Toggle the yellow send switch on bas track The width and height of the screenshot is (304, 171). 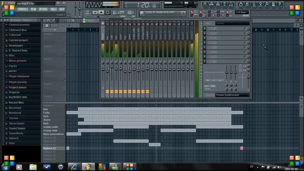107,91
